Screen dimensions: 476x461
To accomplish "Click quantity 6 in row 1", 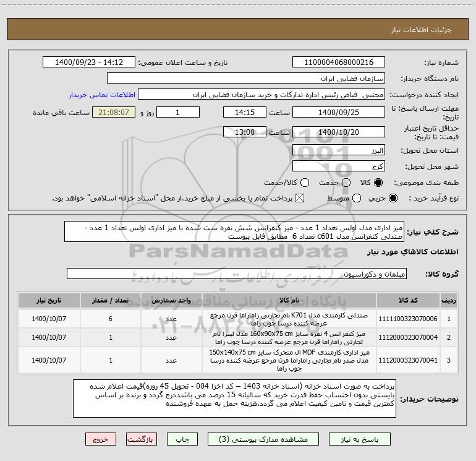I will [111, 319].
